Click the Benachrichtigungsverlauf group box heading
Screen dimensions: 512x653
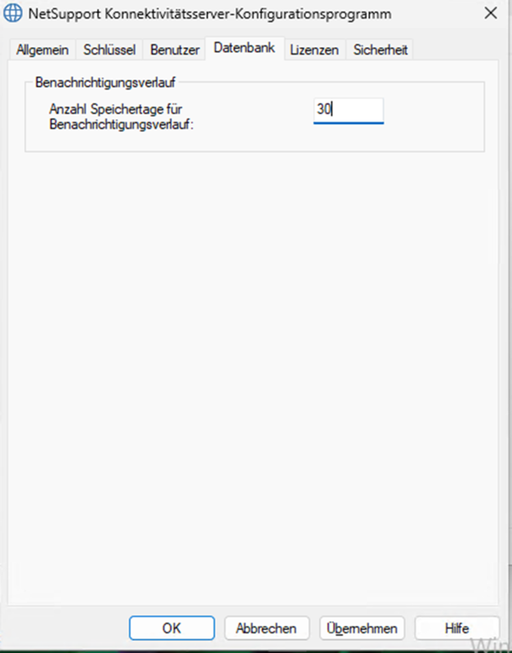[x=105, y=82]
